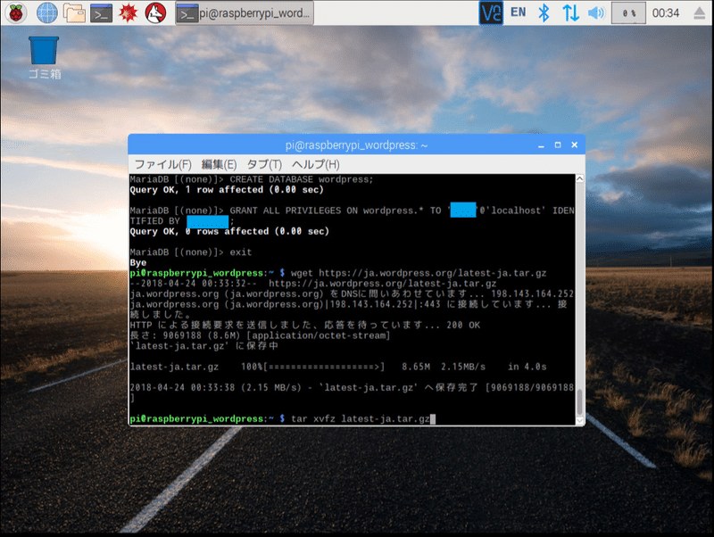Open the Bluetooth tray menu
Viewport: 714px width, 537px height.
point(544,12)
